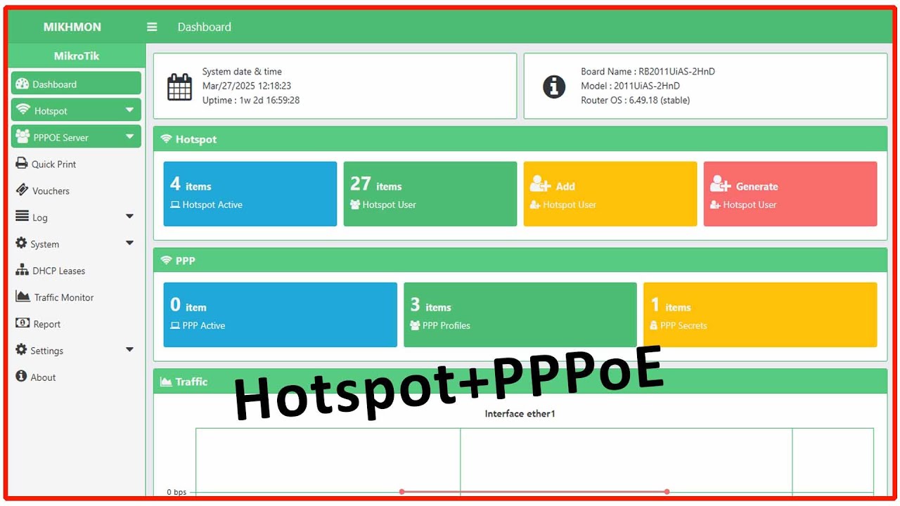Click the Report money icon
The height and width of the screenshot is (506, 900).
[x=22, y=323]
